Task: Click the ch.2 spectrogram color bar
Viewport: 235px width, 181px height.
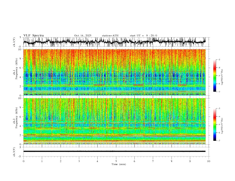Action: click(x=215, y=125)
